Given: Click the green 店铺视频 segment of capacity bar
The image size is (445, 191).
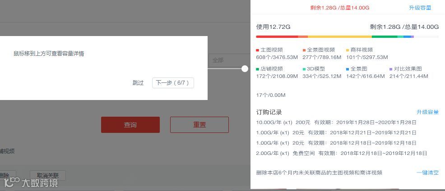Looking at the screenshot, I should 385,36.
